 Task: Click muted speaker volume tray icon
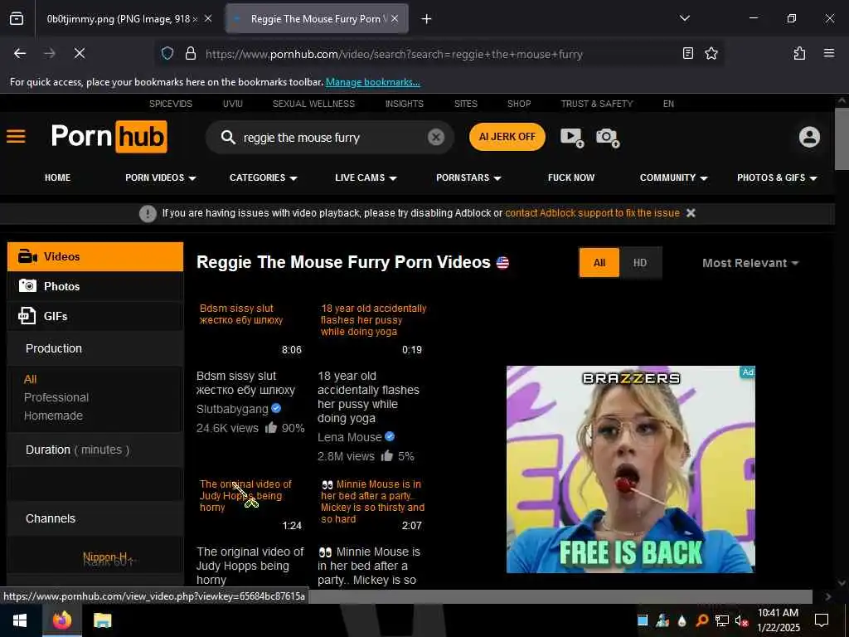point(741,620)
